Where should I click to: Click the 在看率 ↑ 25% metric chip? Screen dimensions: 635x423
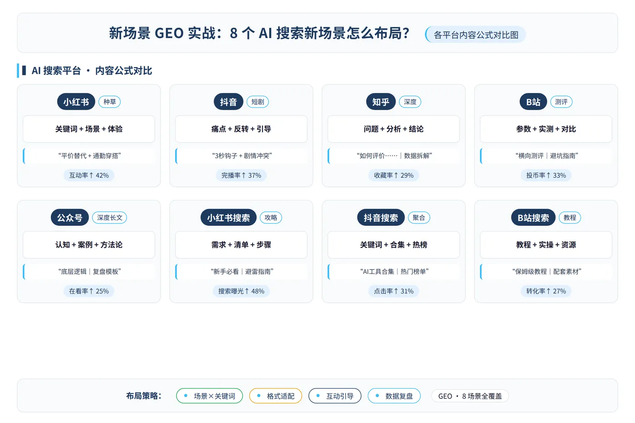(89, 291)
